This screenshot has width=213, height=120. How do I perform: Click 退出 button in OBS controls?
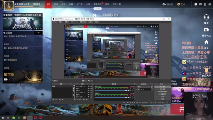[x=162, y=99]
